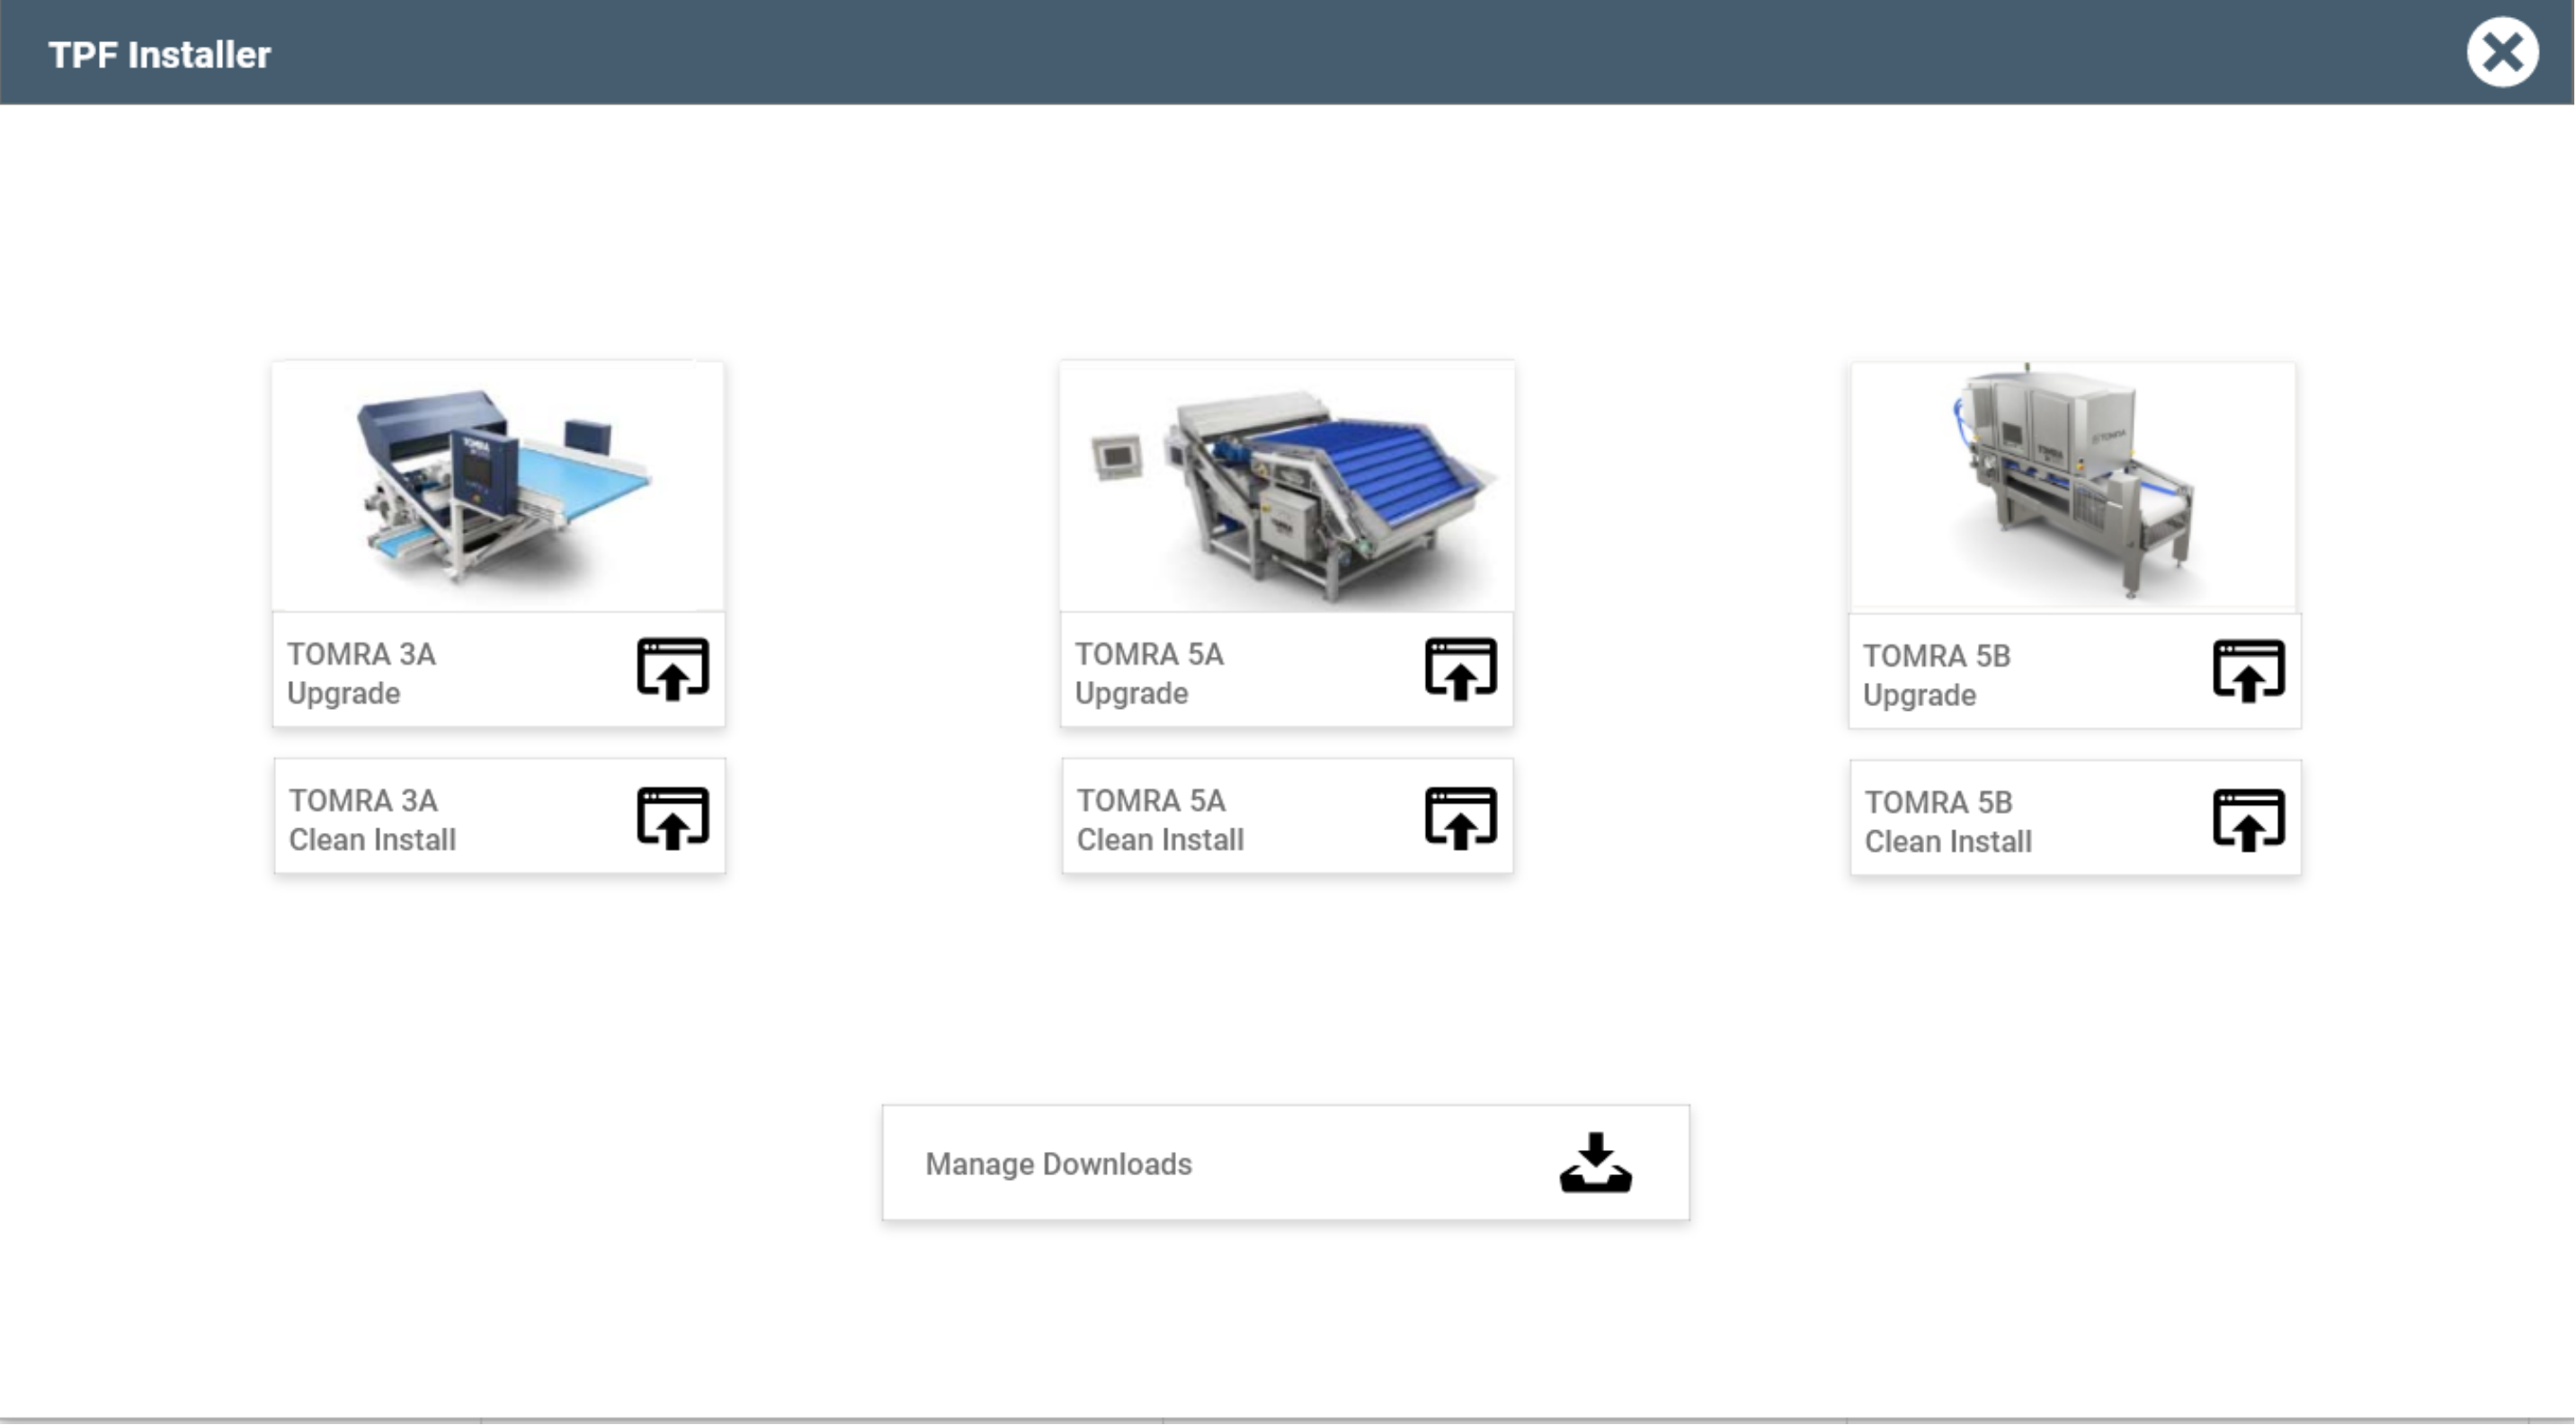The width and height of the screenshot is (2576, 1425).
Task: Click the TPF Installer title text
Action: (x=160, y=55)
